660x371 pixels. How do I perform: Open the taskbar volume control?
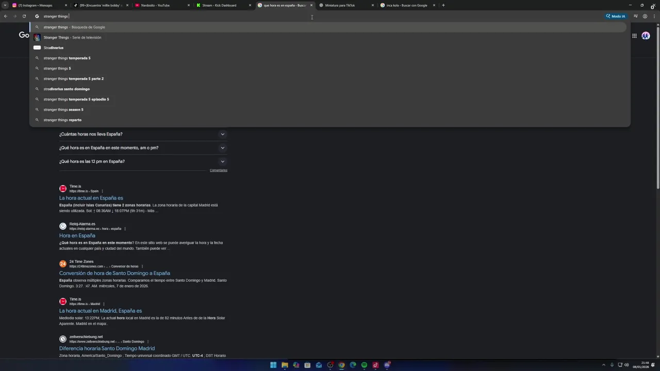pyautogui.click(x=626, y=365)
